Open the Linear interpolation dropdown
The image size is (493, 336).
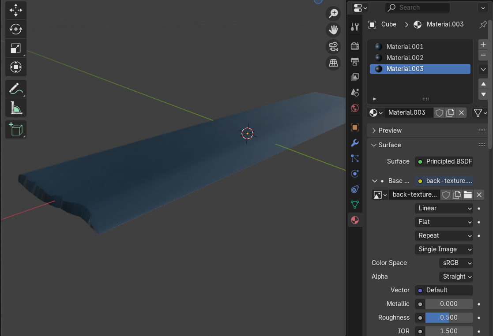click(444, 208)
